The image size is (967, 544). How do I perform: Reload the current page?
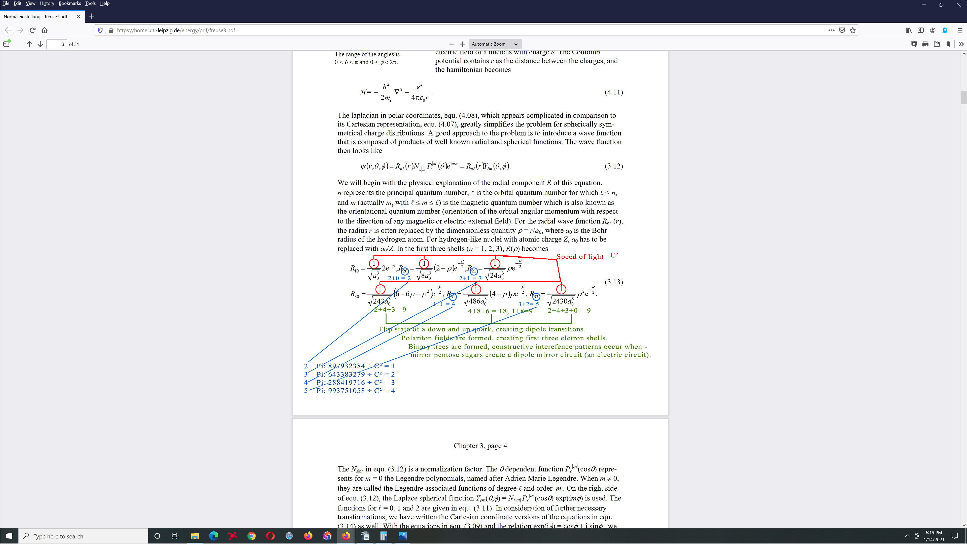[x=33, y=30]
